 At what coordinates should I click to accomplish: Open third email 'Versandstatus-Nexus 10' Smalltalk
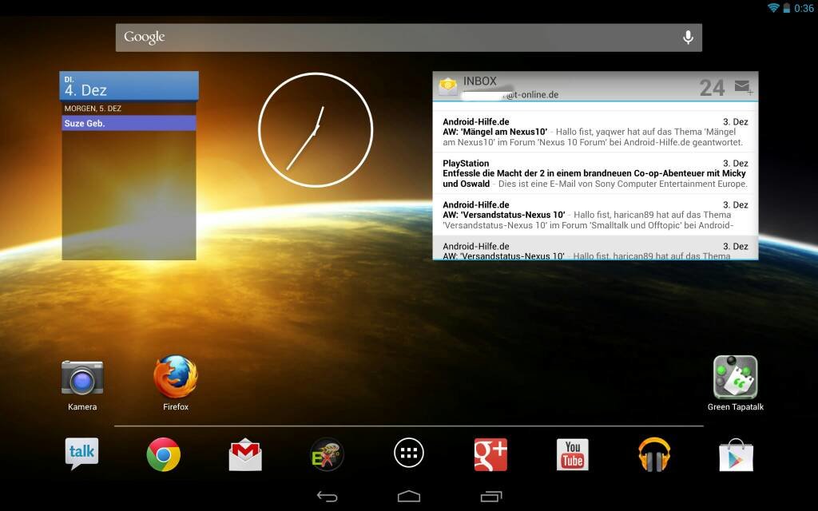tap(595, 215)
